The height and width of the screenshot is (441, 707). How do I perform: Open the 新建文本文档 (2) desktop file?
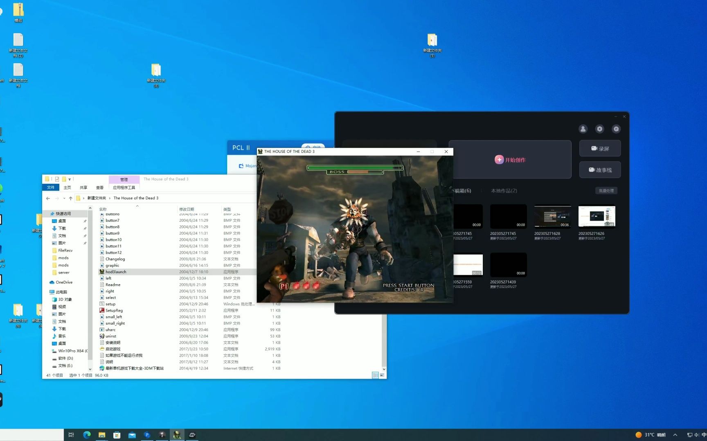click(18, 45)
